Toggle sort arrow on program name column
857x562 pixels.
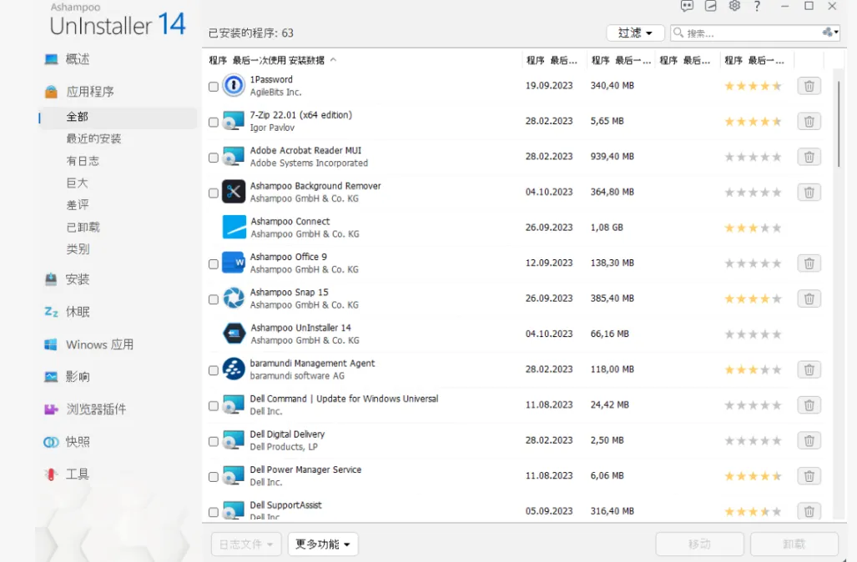(334, 60)
